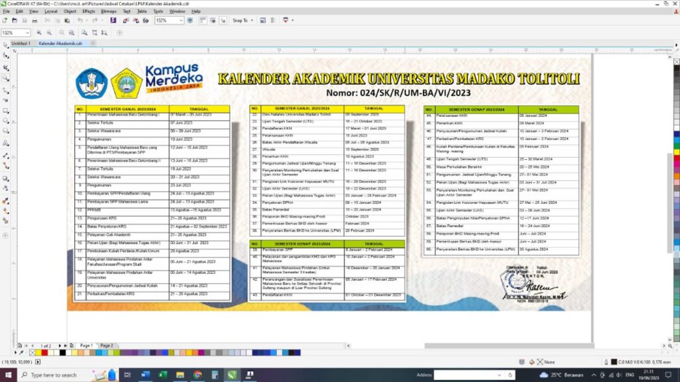Open Chrome from taskbar

[x=197, y=375]
